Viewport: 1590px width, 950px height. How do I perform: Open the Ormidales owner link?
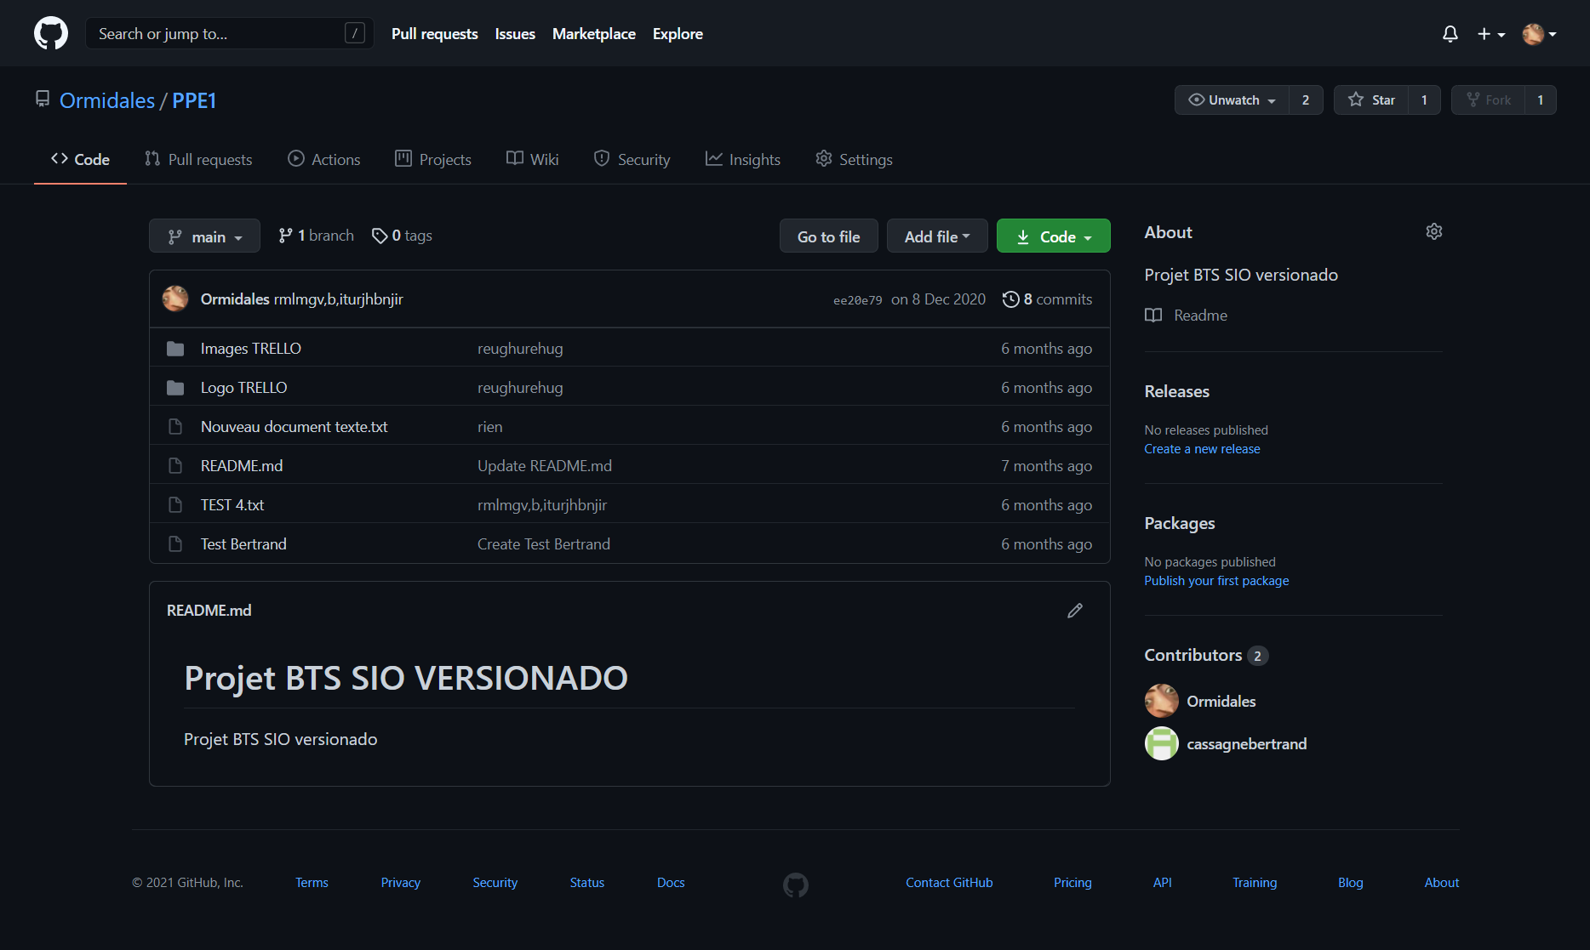(x=107, y=100)
